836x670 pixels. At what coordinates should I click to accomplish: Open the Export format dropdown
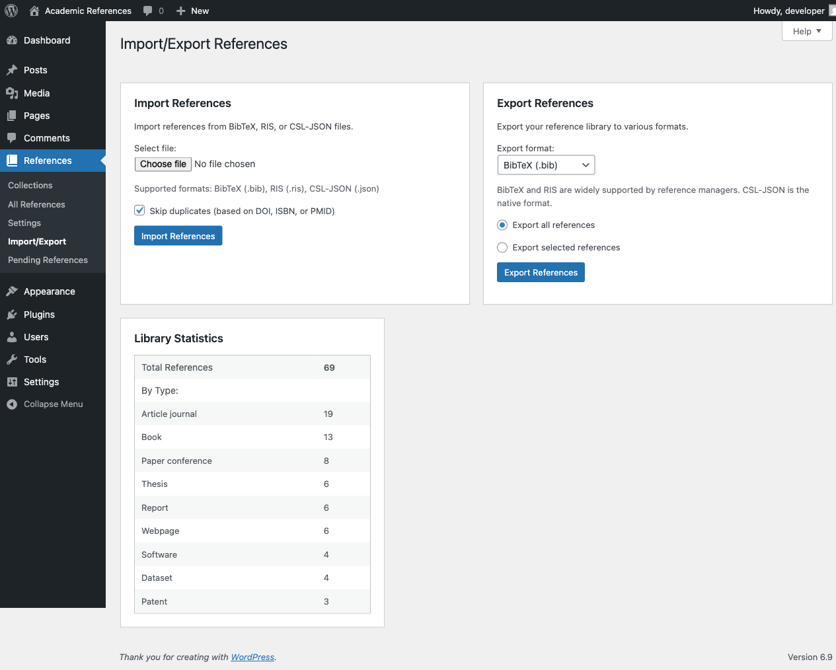(x=545, y=165)
